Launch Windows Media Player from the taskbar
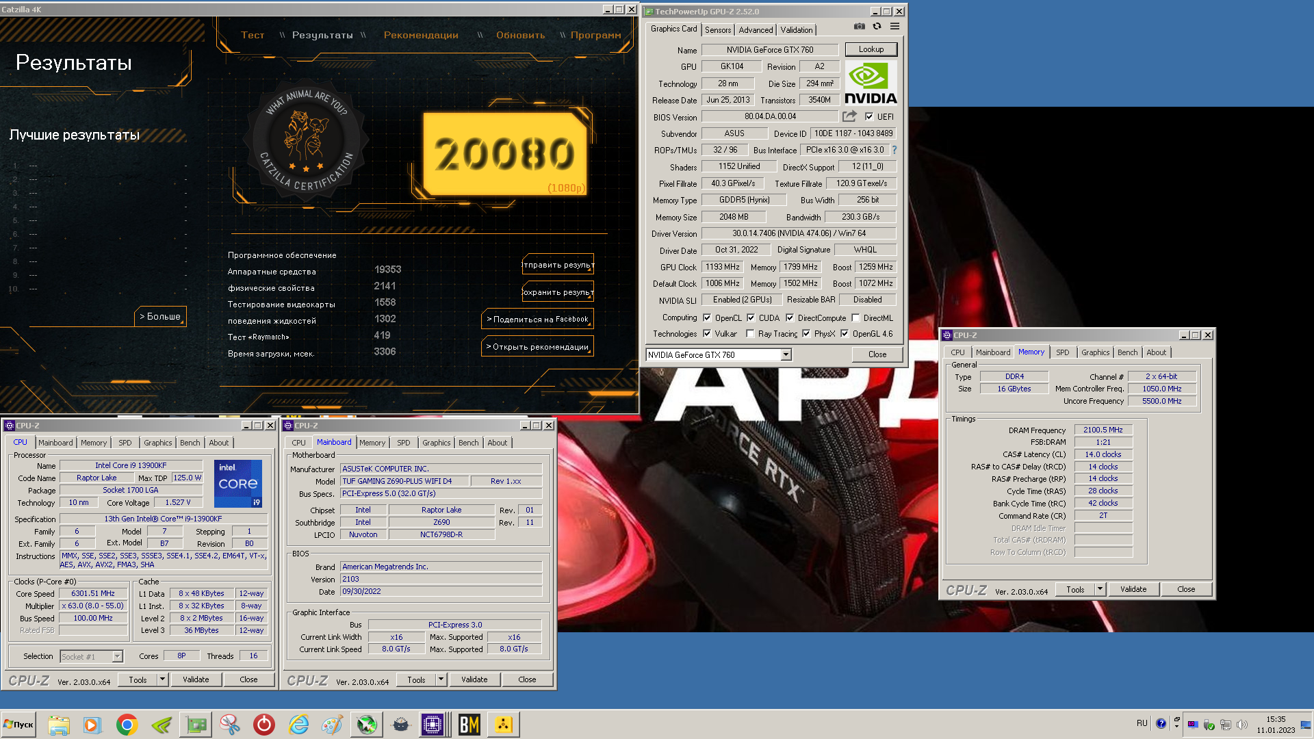Screen dimensions: 1314x739 tap(92, 725)
